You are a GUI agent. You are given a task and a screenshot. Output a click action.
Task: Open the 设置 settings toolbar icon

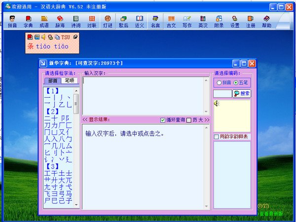235,22
